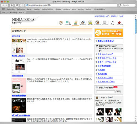Viewport: 137px width, 124px height.
Task: Open the Cow dog blog link
Action: pos(16,36)
